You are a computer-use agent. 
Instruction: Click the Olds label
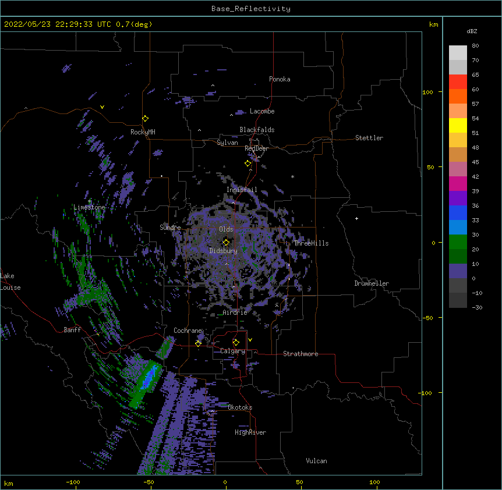[226, 229]
